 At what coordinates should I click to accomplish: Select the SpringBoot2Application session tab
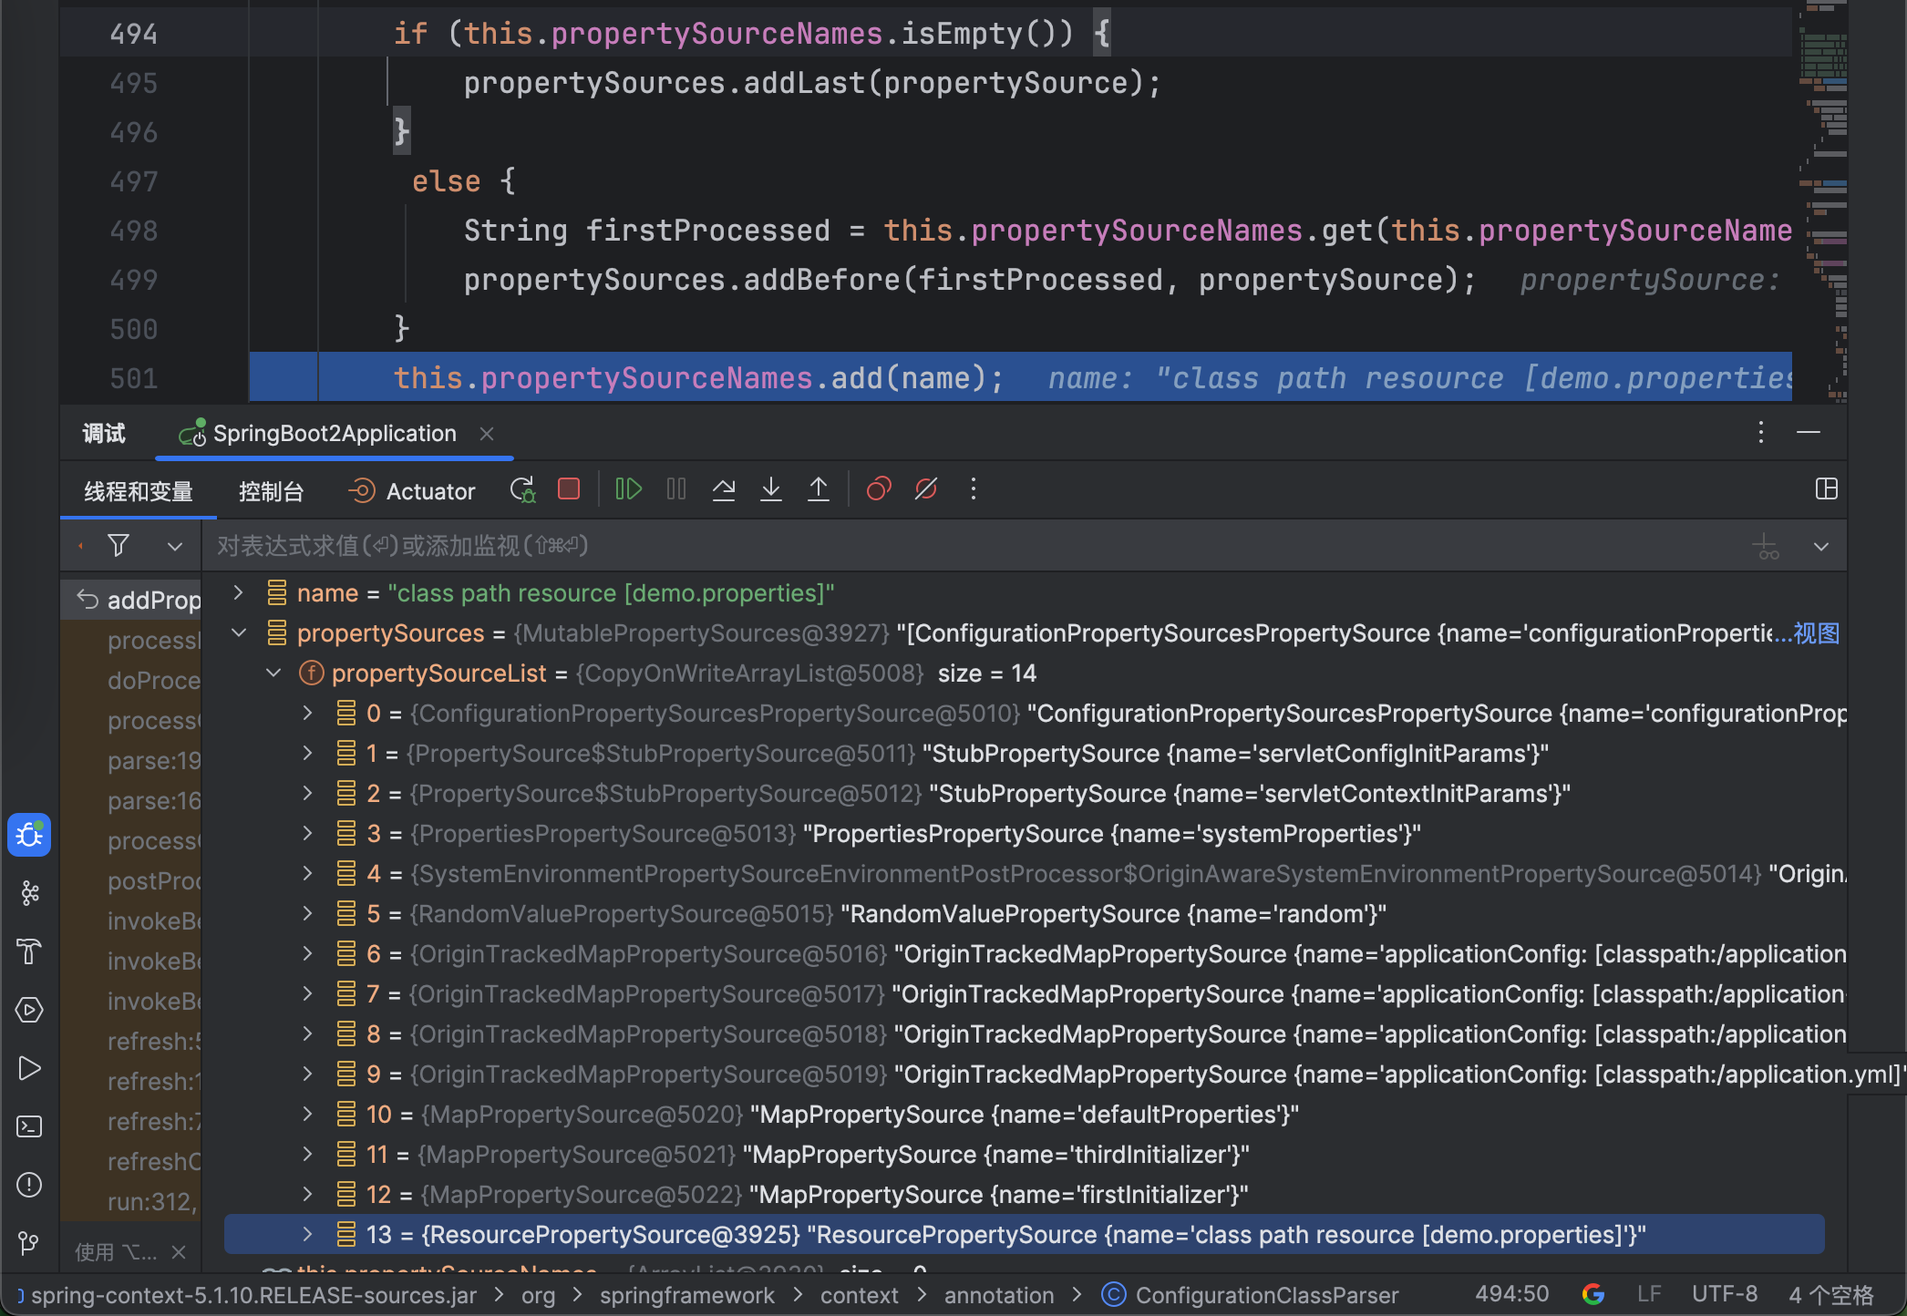click(x=334, y=434)
